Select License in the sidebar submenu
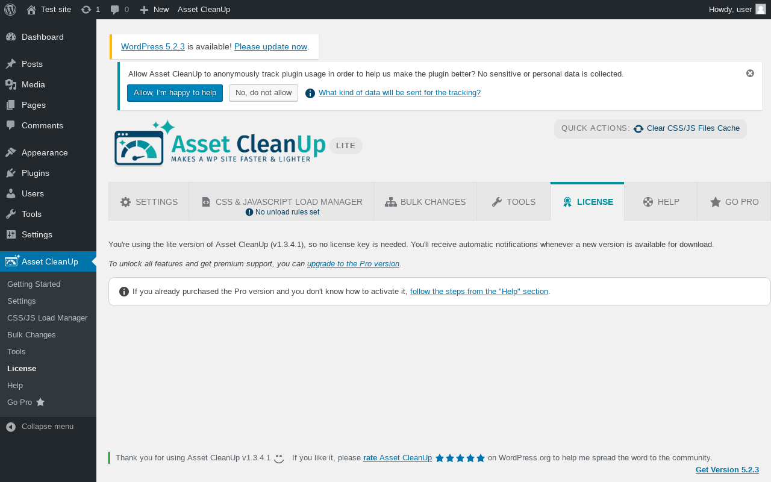This screenshot has width=771, height=482. pyautogui.click(x=22, y=368)
